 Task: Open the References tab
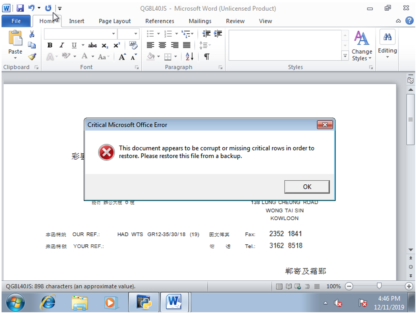160,21
